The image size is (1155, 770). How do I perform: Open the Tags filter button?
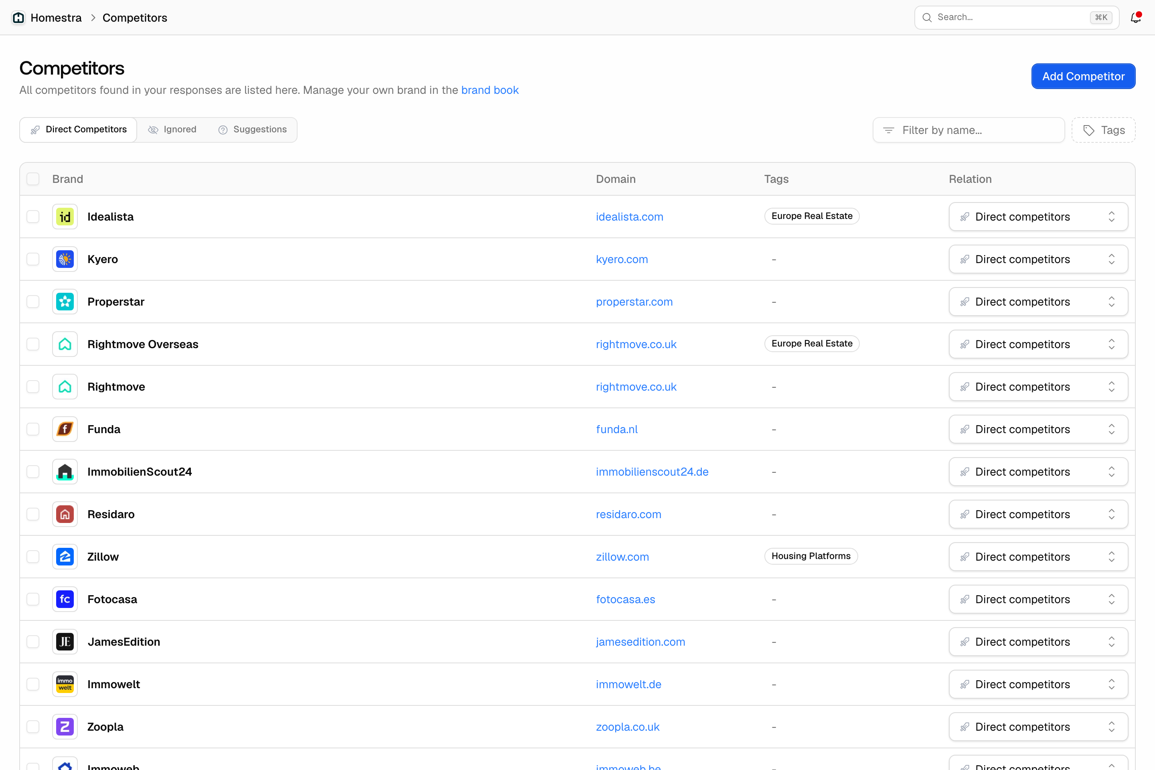coord(1103,130)
